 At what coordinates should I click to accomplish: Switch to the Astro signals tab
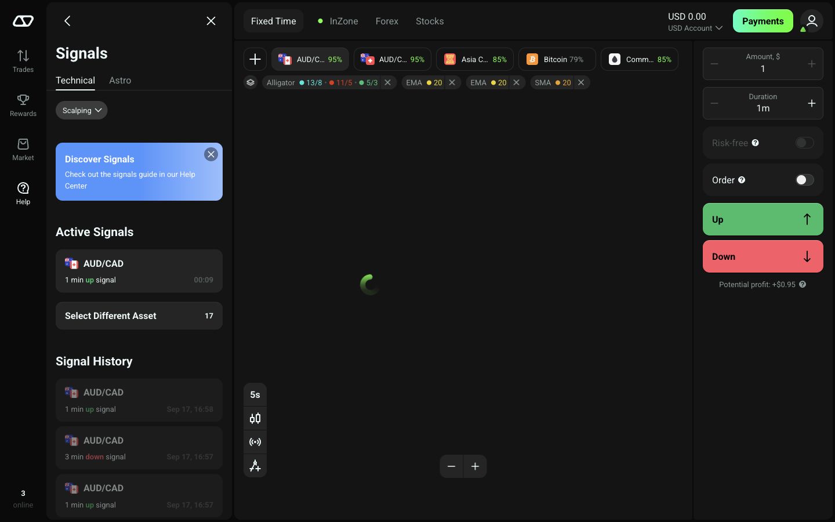[x=120, y=80]
